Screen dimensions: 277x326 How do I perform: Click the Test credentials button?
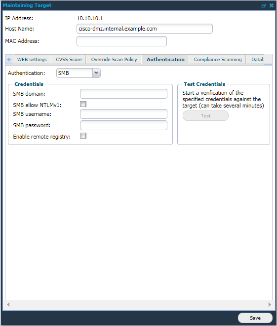[x=205, y=115]
